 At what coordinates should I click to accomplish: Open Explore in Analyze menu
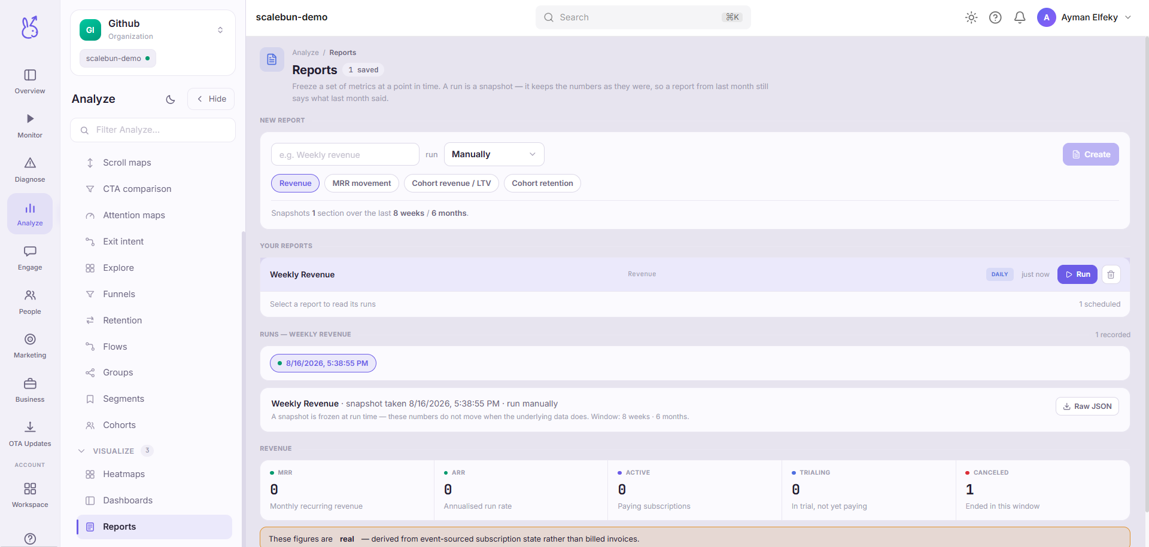pos(154,268)
